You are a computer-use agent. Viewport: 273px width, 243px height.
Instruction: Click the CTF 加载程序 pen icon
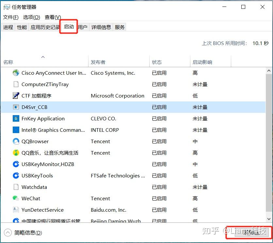pos(16,96)
